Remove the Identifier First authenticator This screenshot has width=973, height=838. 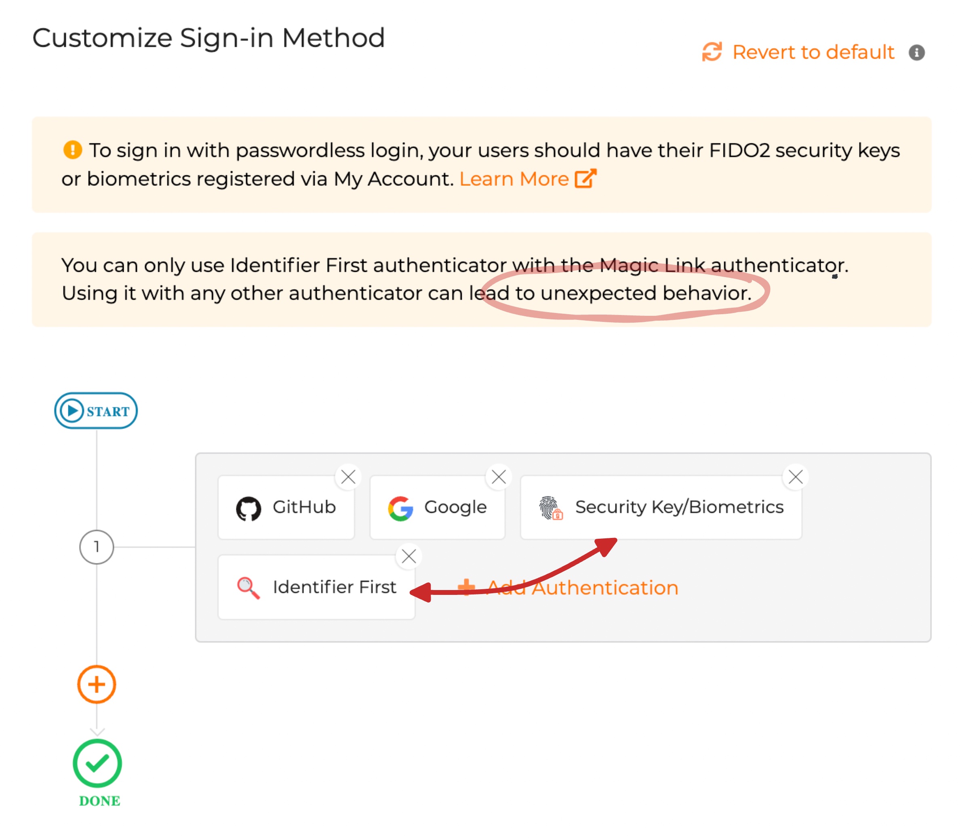(x=408, y=556)
